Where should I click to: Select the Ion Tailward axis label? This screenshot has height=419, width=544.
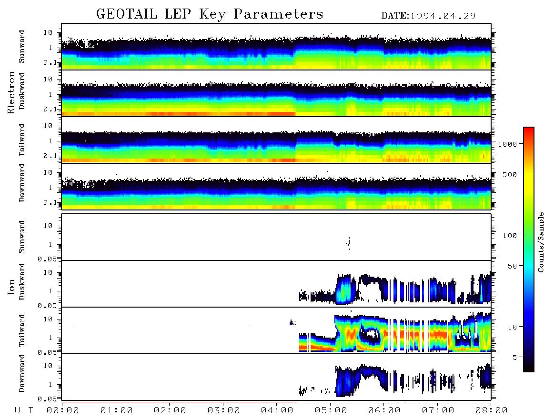[x=22, y=330]
